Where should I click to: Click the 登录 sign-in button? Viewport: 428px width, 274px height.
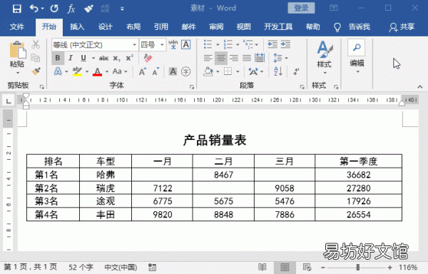(301, 8)
